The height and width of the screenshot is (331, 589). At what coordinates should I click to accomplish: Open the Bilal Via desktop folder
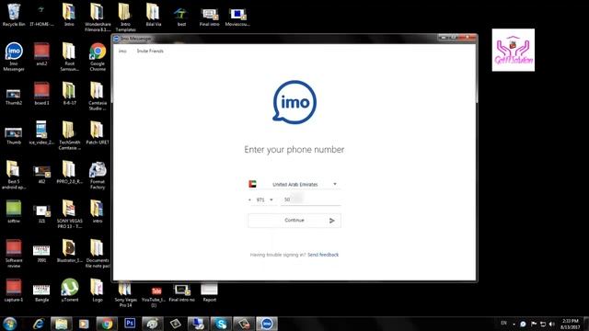pos(154,15)
